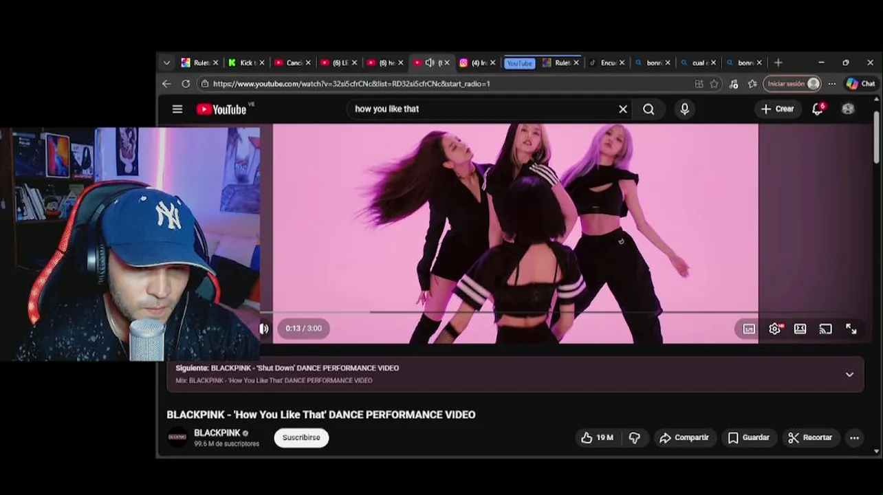The image size is (883, 495).
Task: Click the magnifier search button on YouTube
Action: tap(648, 109)
